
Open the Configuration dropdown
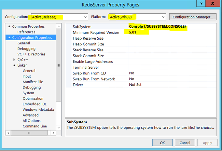pos(85,17)
